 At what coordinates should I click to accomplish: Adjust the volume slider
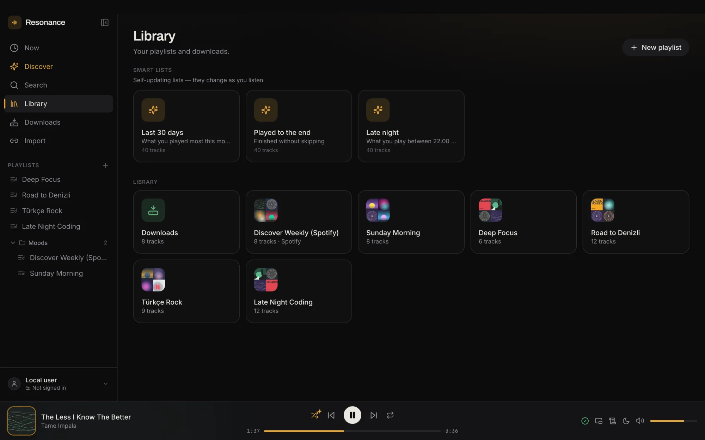(x=673, y=421)
